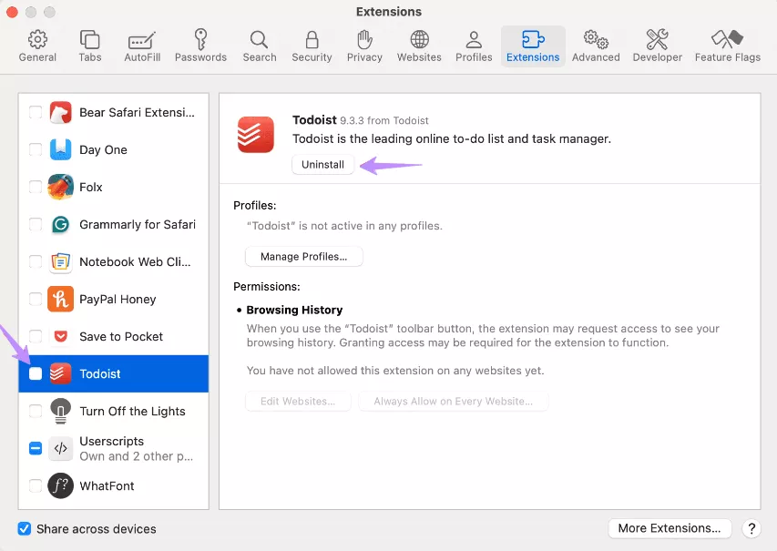777x551 pixels.
Task: Open the Feature Flags pane
Action: [x=728, y=46]
